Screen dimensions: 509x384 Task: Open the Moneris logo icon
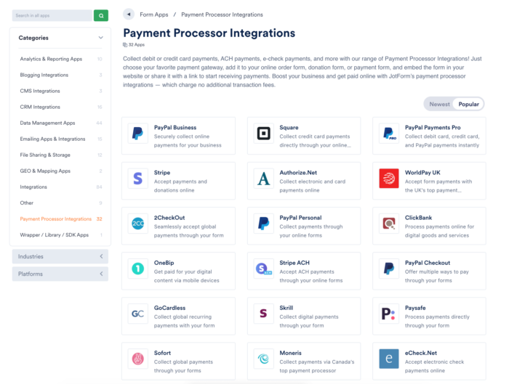pyautogui.click(x=263, y=359)
